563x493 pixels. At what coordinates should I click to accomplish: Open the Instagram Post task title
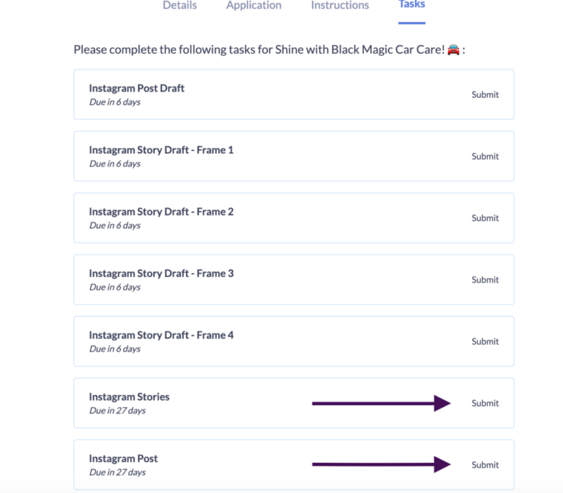123,459
